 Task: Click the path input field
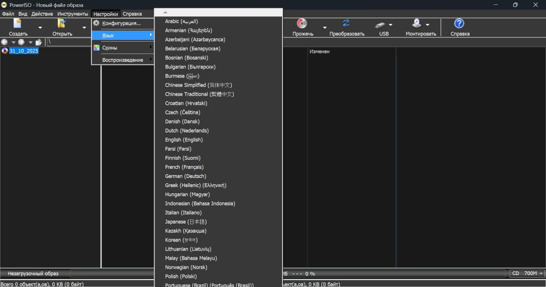click(x=72, y=42)
